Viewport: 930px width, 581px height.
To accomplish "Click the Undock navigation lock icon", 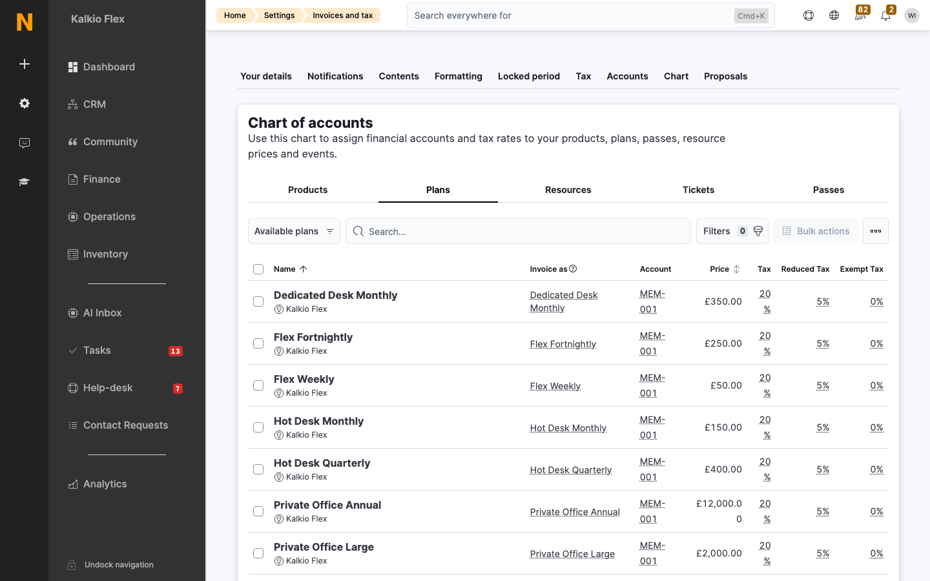I will 72,565.
